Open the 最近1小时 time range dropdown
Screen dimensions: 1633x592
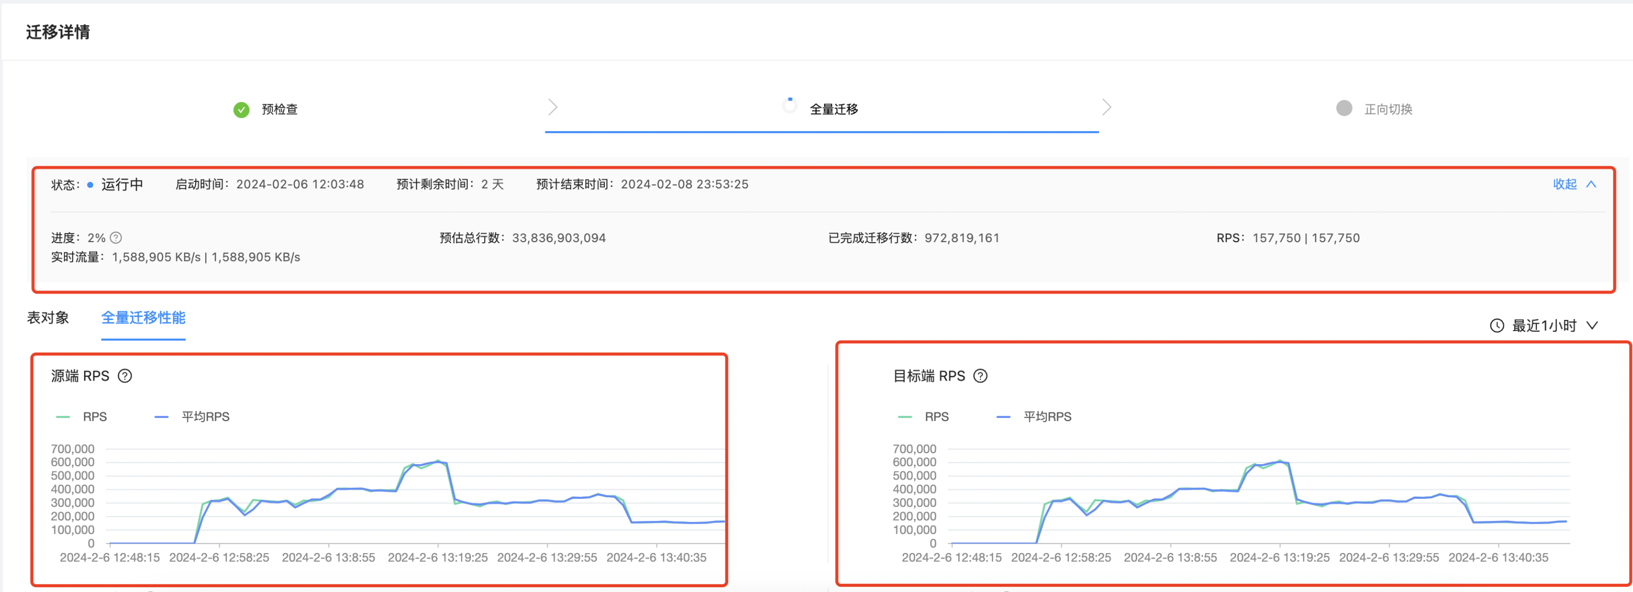(x=1544, y=325)
